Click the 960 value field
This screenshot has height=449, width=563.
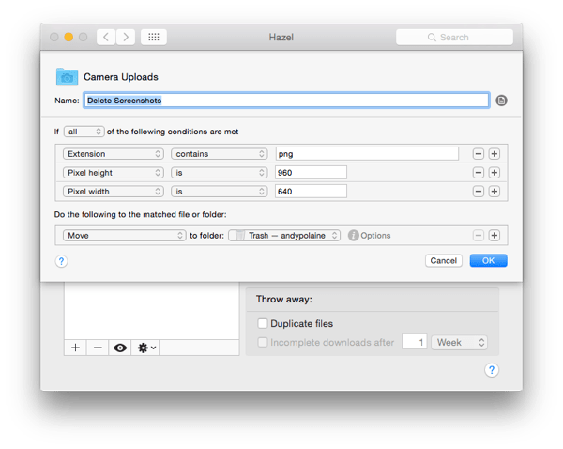pos(311,173)
